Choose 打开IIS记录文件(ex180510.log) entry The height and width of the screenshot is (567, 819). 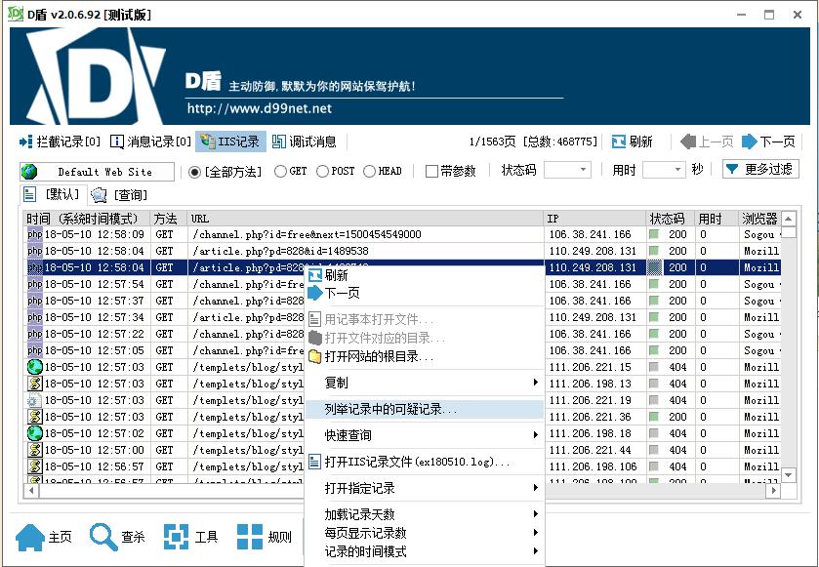[424, 462]
